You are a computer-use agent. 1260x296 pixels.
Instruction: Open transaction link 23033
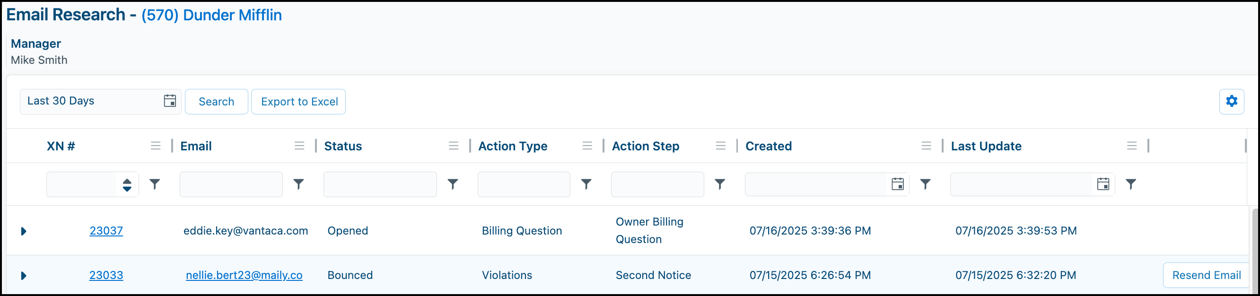coord(106,275)
